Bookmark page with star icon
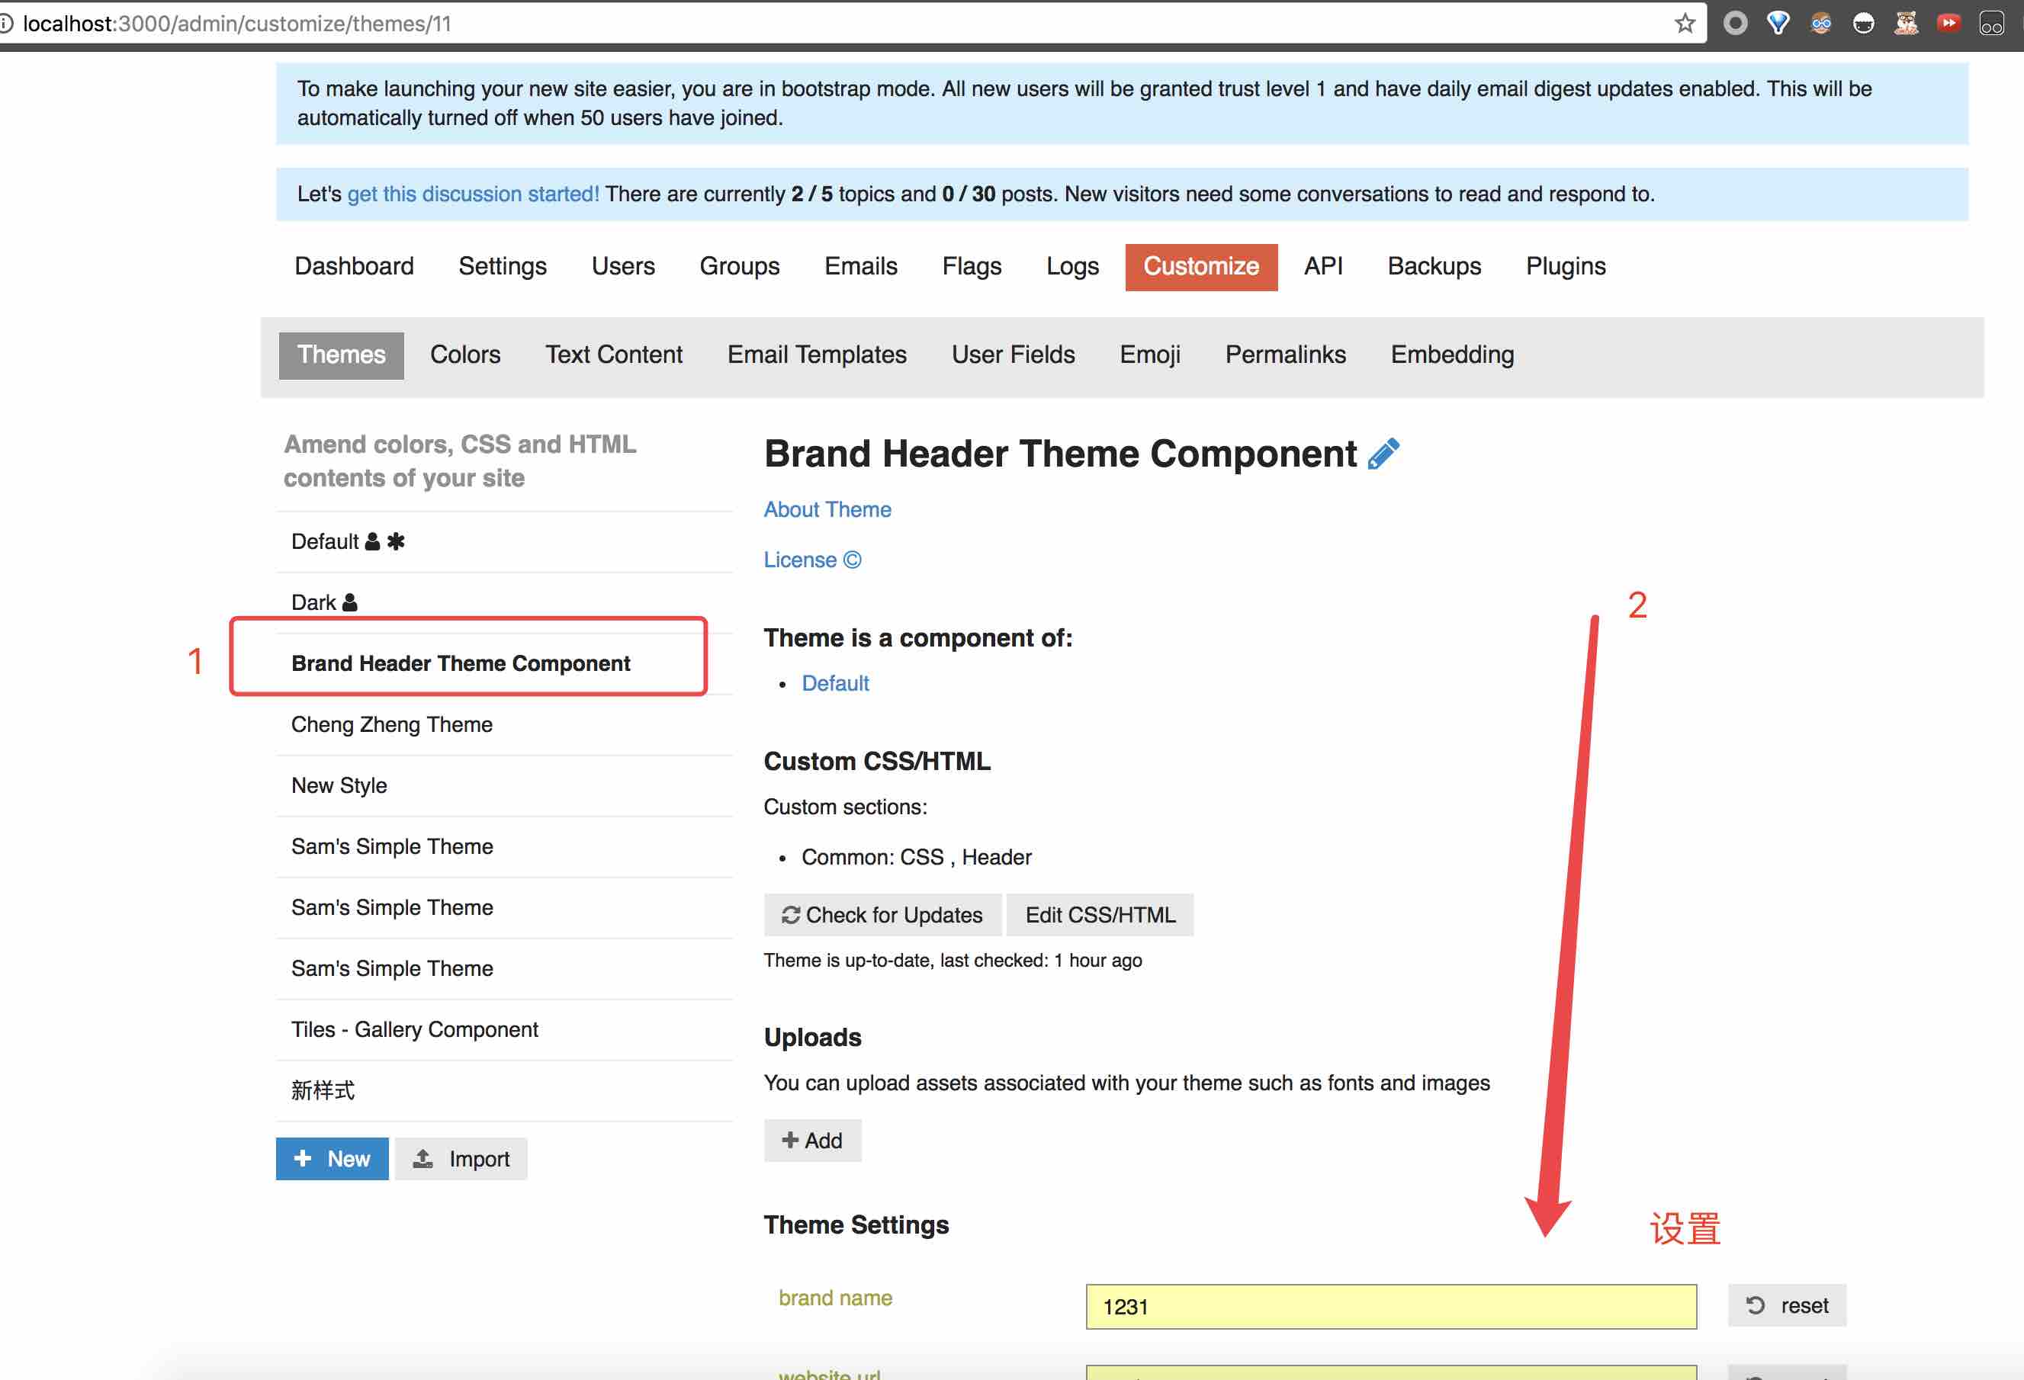 pos(1685,24)
